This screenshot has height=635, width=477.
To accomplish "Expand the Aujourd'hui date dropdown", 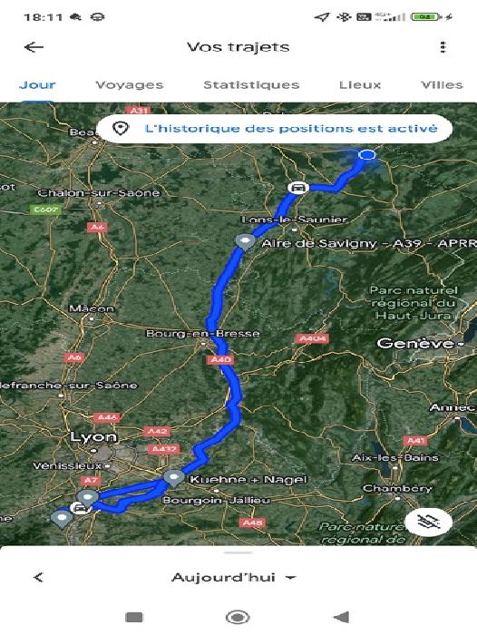I will click(234, 577).
